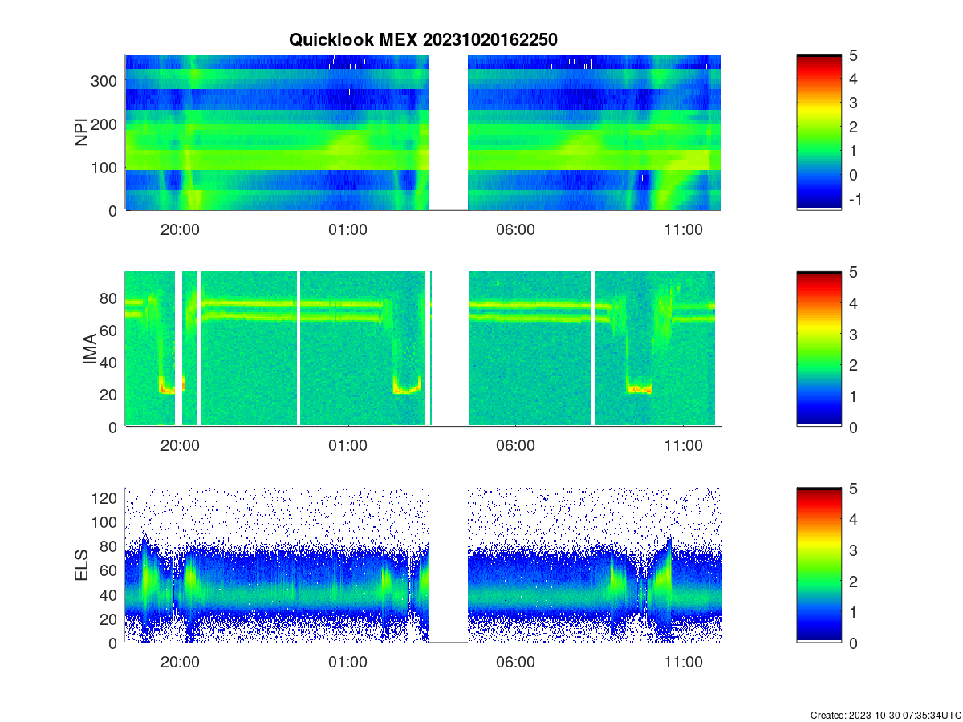
Task: Click the 11:00 time label under ELS plot
Action: 684,662
